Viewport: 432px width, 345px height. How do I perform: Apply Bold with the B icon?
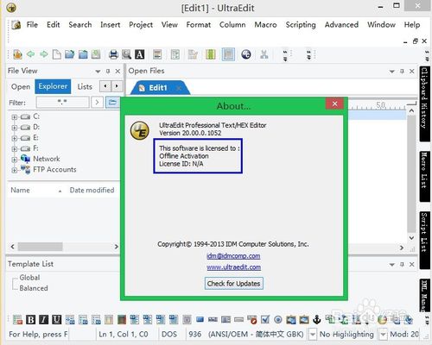tap(30, 319)
